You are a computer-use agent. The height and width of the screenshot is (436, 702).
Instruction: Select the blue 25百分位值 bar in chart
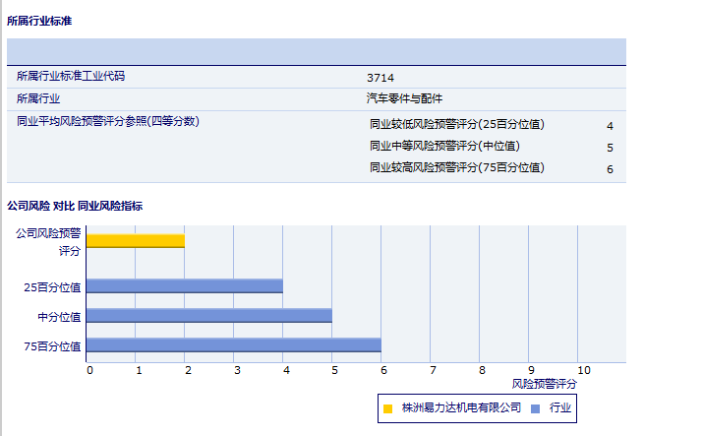pyautogui.click(x=185, y=286)
